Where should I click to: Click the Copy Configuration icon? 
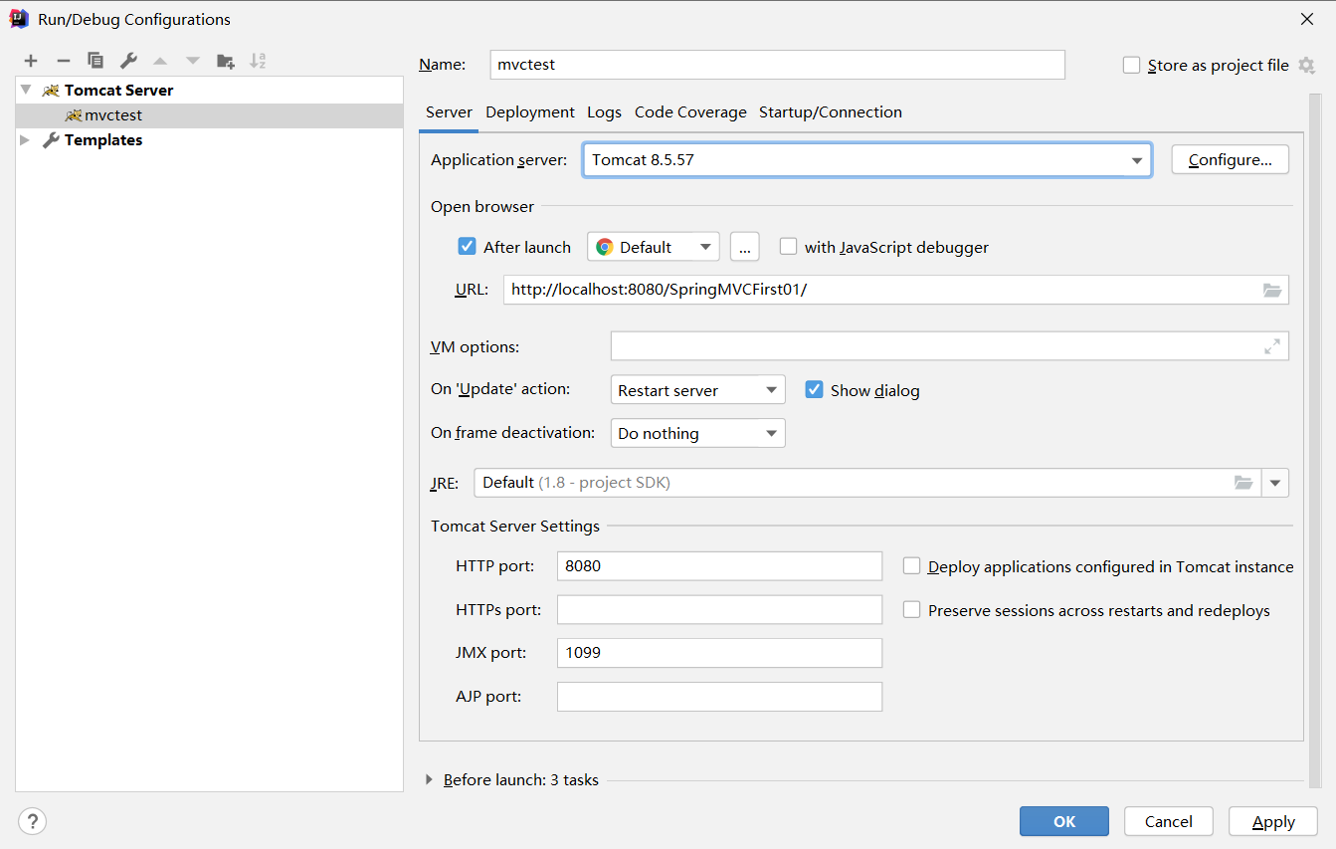pyautogui.click(x=95, y=61)
